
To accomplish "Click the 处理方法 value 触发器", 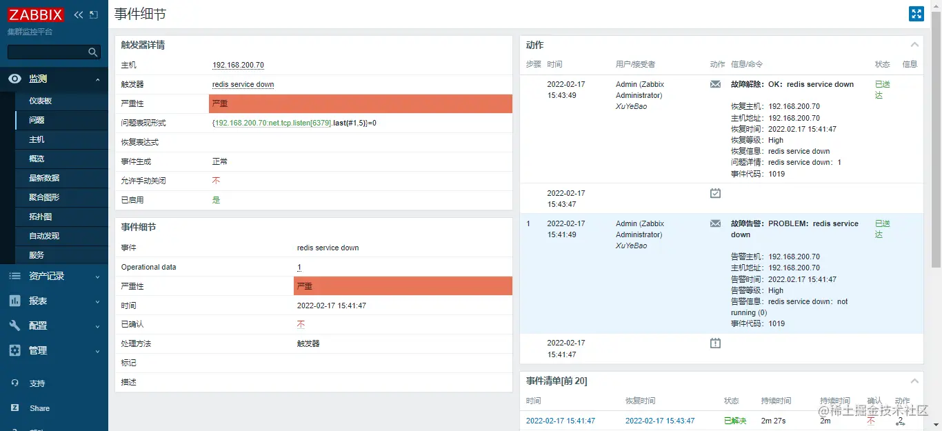I will click(x=308, y=343).
